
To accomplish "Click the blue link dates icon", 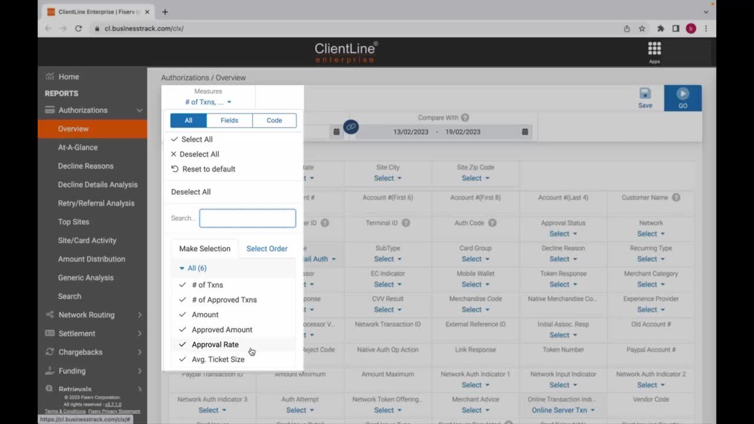I will pos(350,127).
